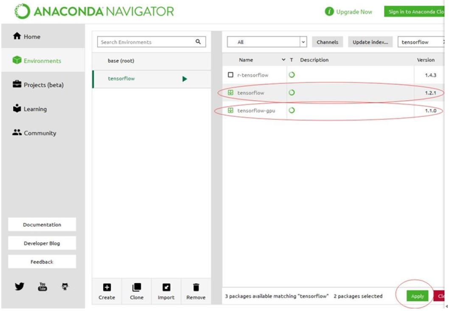
Task: Toggle the tensorflow-gpu package install checkbox
Action: [230, 110]
